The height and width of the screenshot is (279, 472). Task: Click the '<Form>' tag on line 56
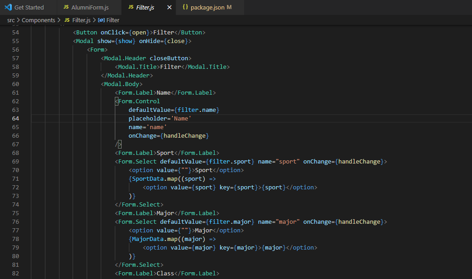pos(97,49)
